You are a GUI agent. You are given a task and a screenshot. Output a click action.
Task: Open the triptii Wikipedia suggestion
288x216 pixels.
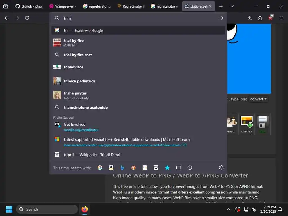pos(138,155)
